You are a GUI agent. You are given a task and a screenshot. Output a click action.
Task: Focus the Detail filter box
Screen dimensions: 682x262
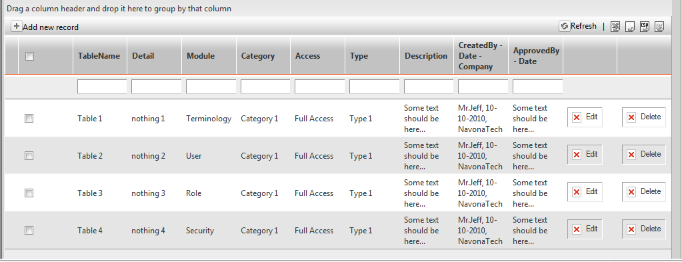(x=157, y=87)
